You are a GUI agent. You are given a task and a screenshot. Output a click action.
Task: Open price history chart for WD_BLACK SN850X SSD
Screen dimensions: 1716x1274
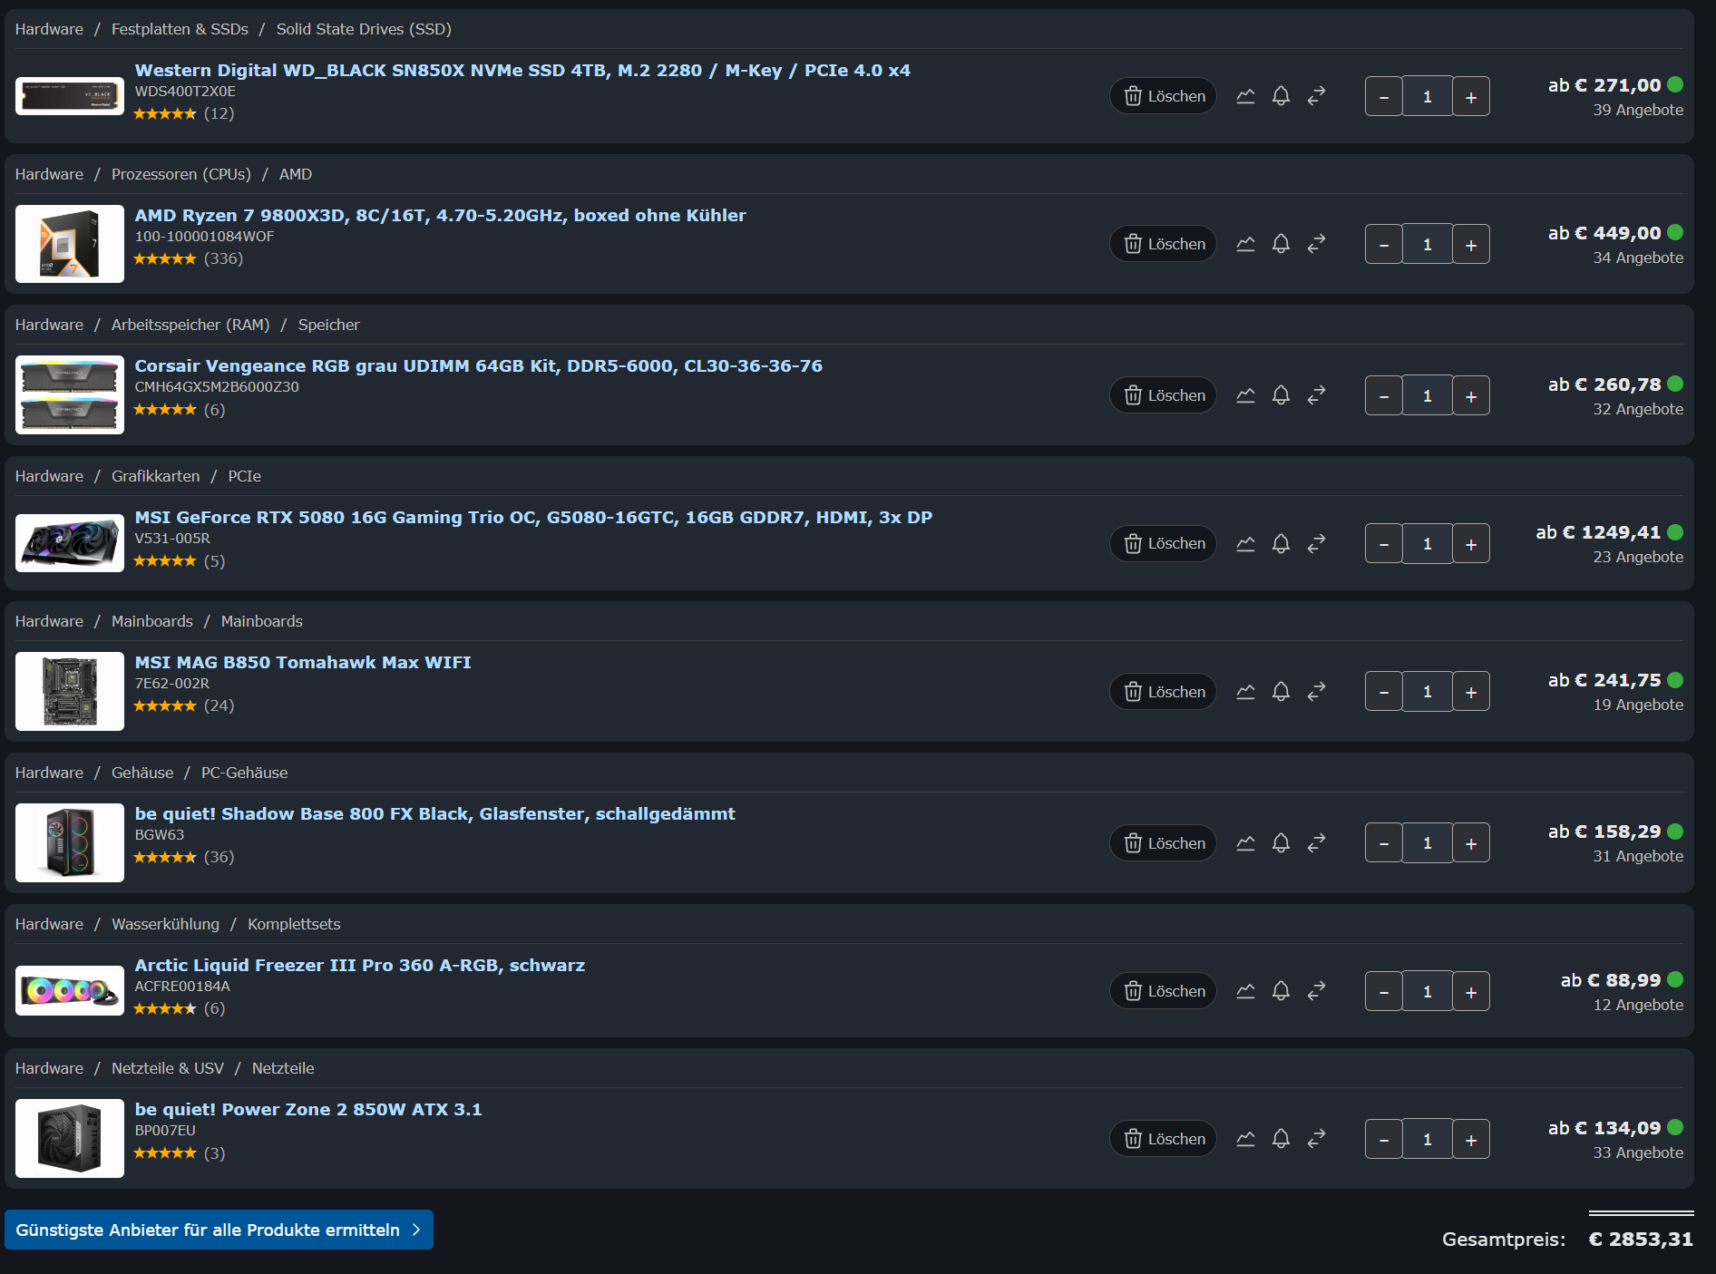[x=1245, y=96]
